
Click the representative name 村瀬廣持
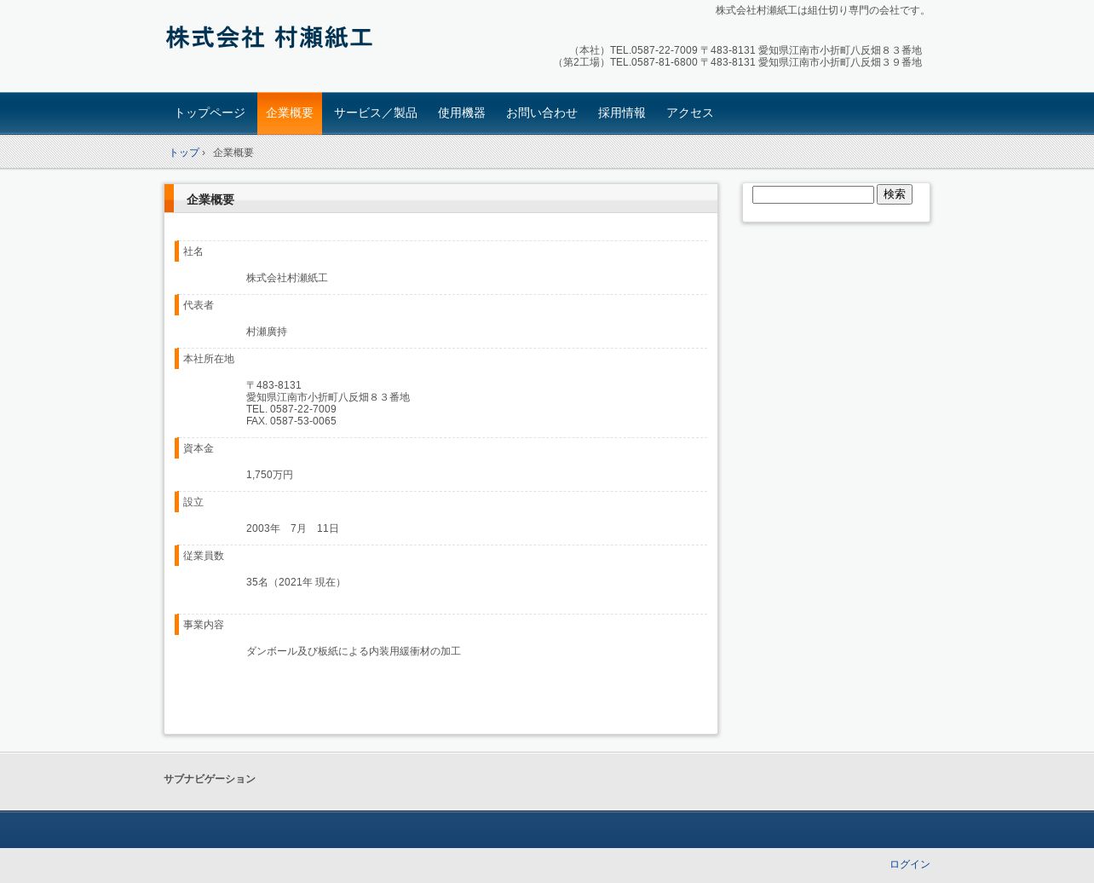pyautogui.click(x=267, y=332)
